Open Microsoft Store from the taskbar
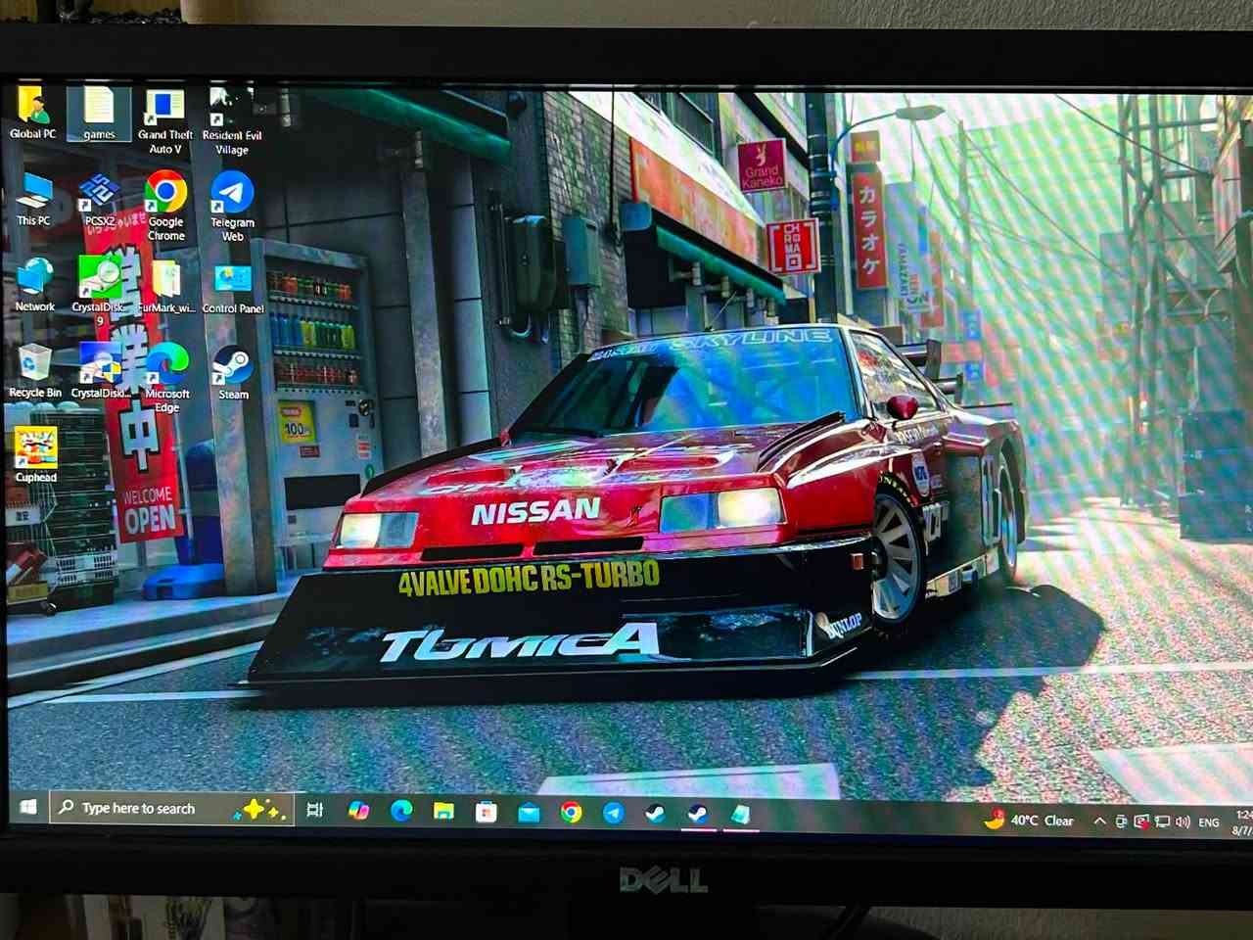 [x=486, y=812]
